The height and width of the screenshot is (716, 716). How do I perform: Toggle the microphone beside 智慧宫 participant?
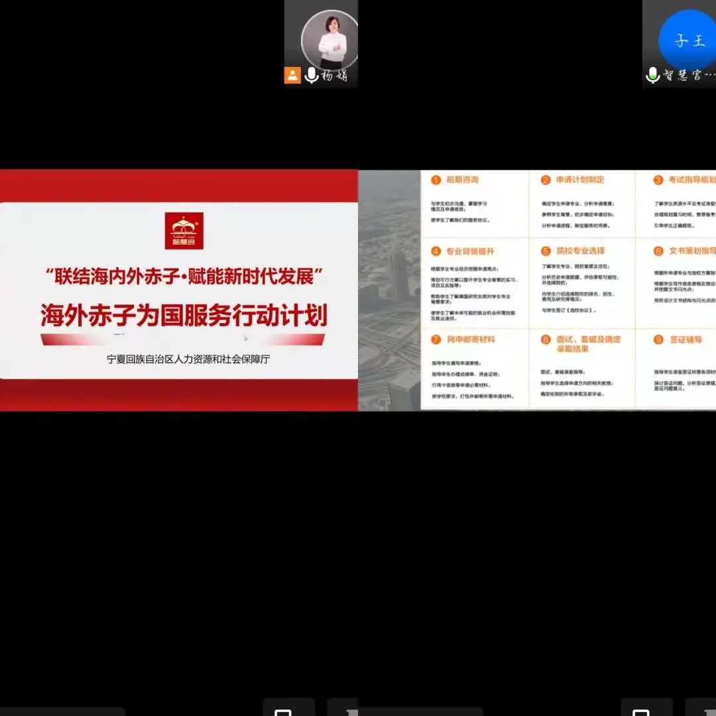click(x=652, y=76)
